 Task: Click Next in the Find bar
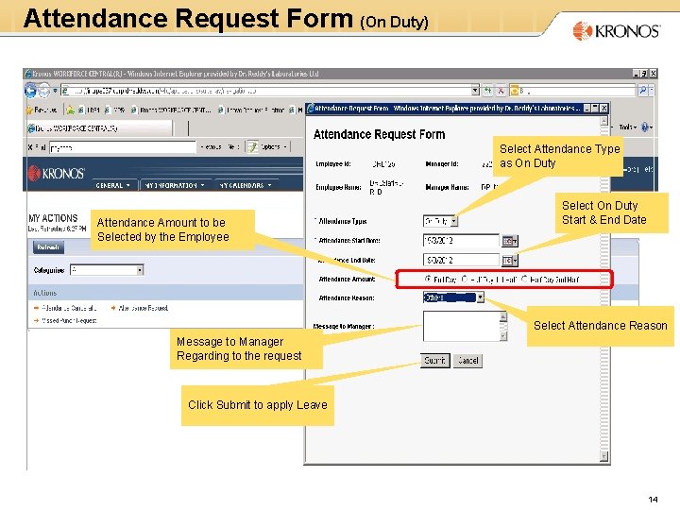click(233, 147)
